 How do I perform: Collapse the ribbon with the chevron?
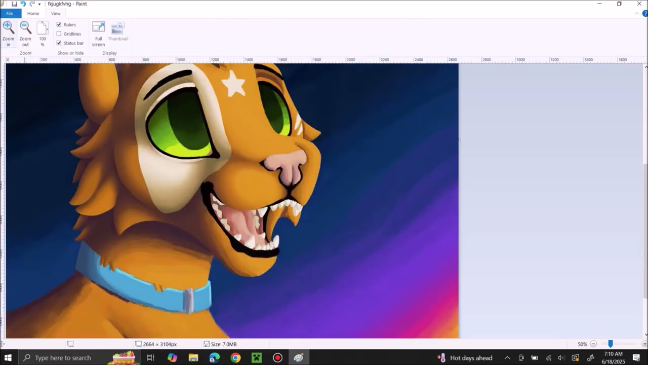pos(637,14)
